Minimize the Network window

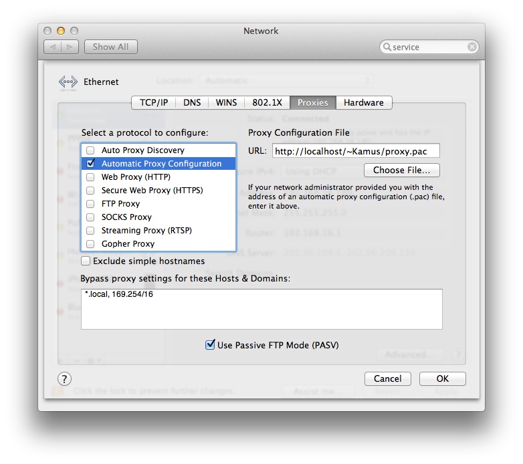click(61, 31)
